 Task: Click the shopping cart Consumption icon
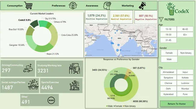click(x=28, y=5)
